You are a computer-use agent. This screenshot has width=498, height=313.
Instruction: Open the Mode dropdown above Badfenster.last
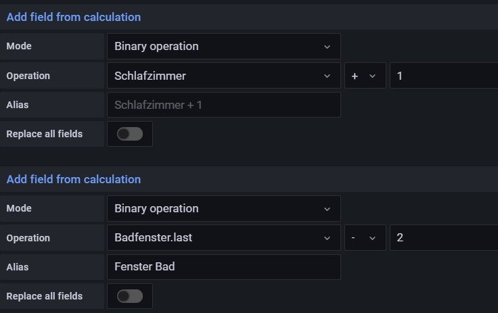click(x=223, y=208)
